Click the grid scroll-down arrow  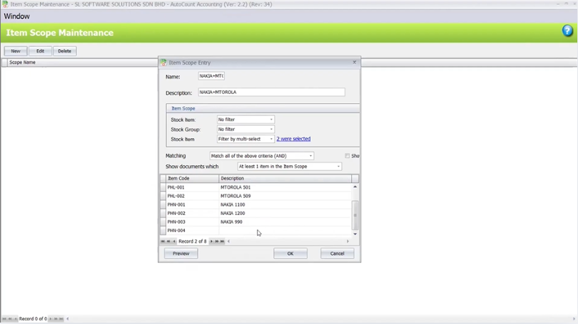pos(355,234)
